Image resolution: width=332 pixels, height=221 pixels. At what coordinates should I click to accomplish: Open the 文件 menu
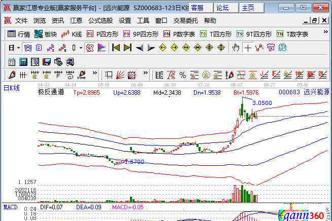tap(21, 21)
